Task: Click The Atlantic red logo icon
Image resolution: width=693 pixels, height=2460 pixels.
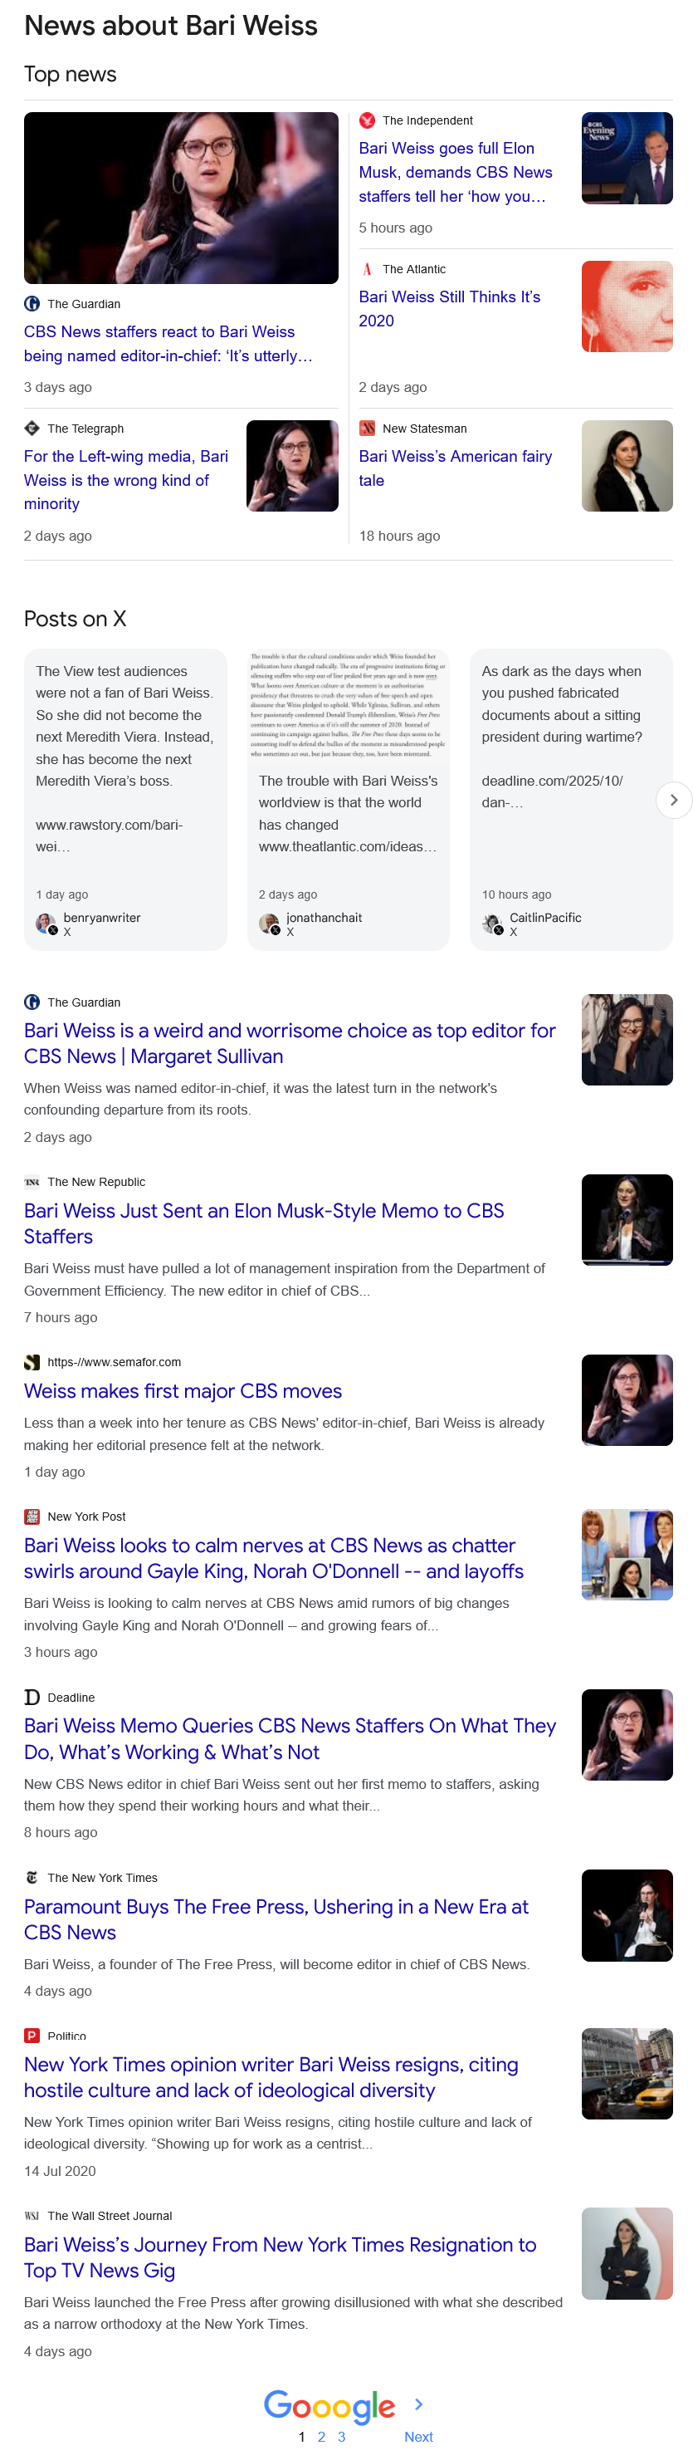Action: 367,269
